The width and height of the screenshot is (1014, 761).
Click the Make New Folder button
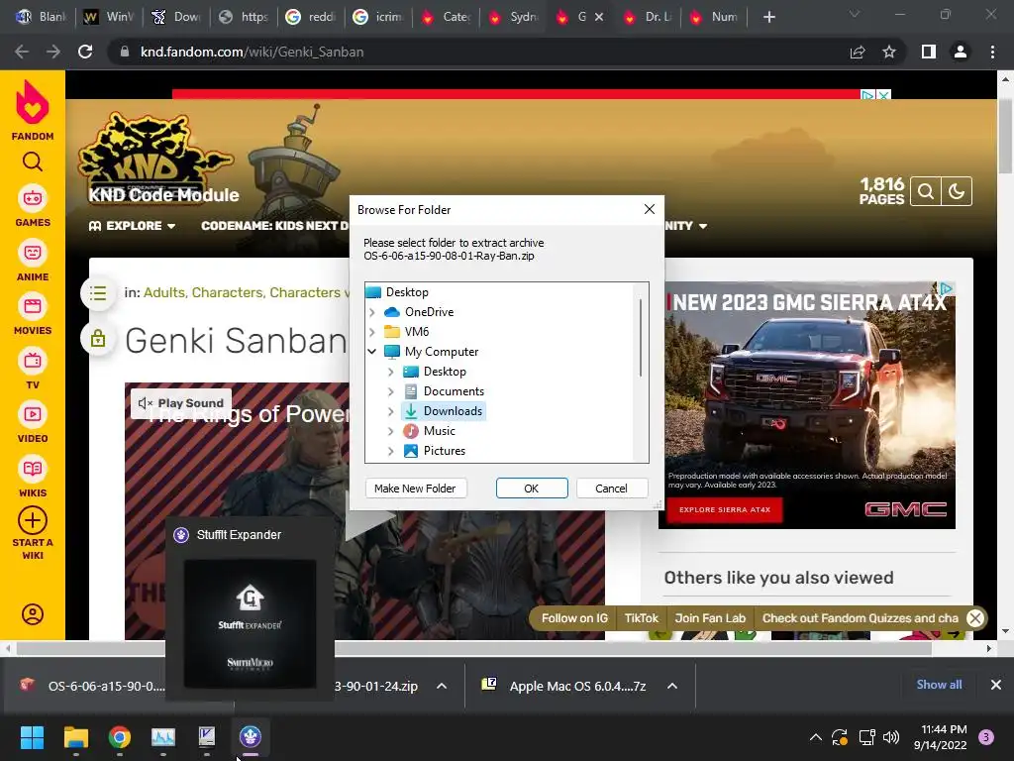415,489
